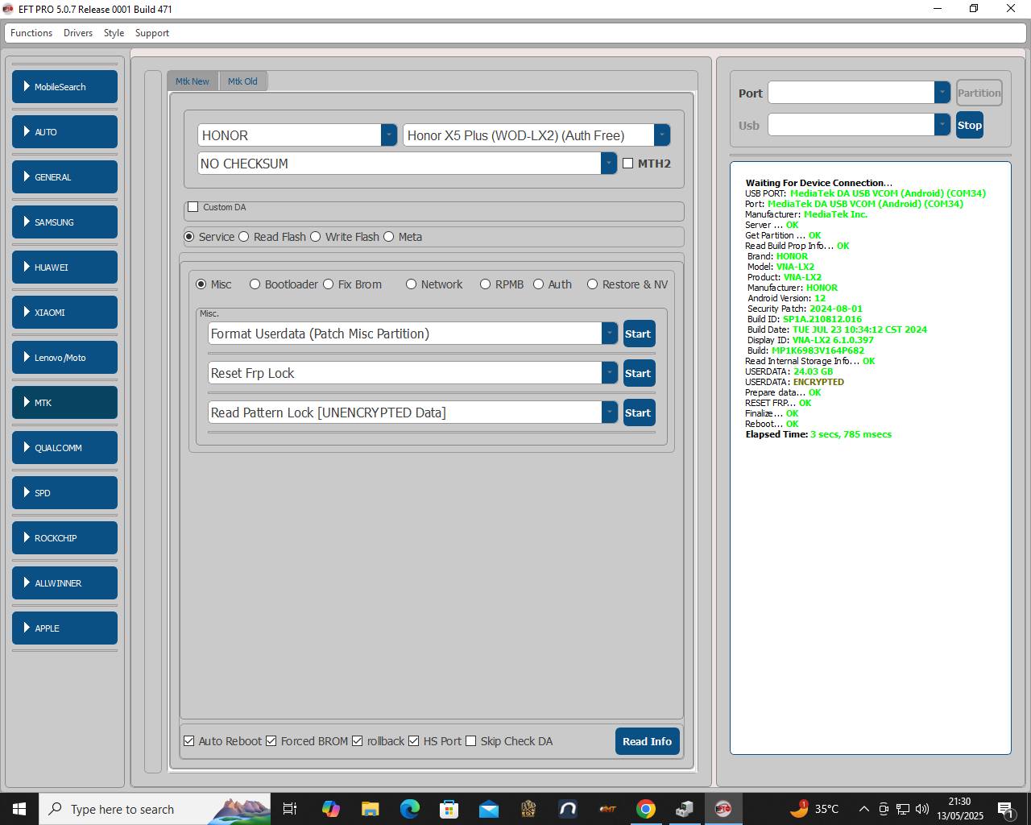Open the HUAWEI sidebar section
The image size is (1031, 825).
coord(64,267)
